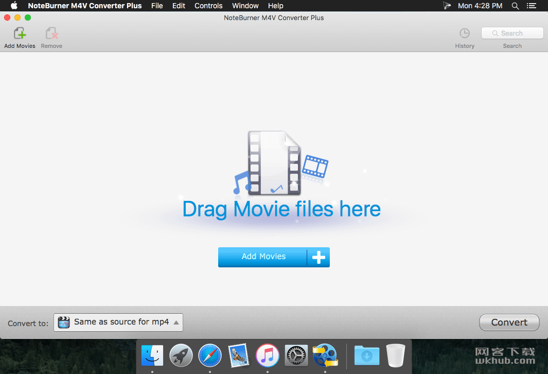Minimize window with yellow button
This screenshot has width=548, height=374.
click(17, 18)
